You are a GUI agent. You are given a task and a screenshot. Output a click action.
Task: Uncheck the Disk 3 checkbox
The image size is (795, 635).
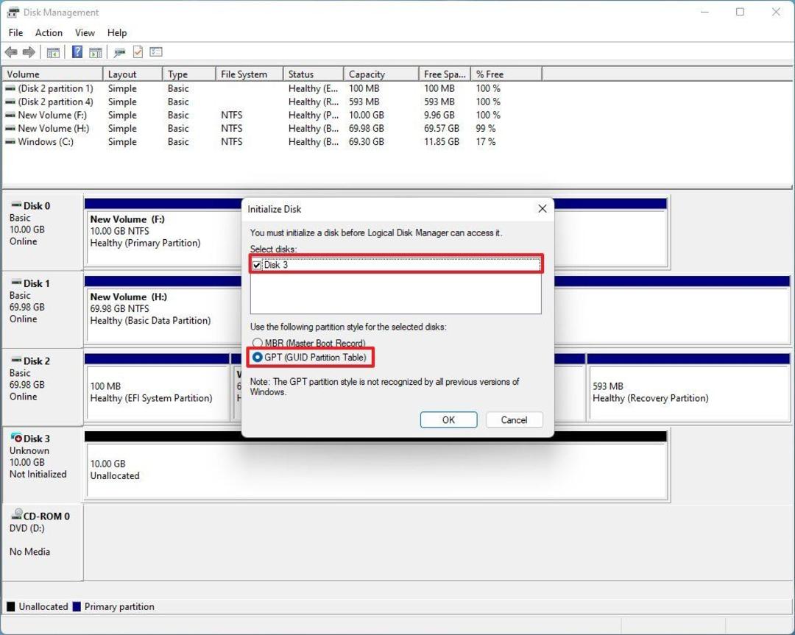pos(257,265)
